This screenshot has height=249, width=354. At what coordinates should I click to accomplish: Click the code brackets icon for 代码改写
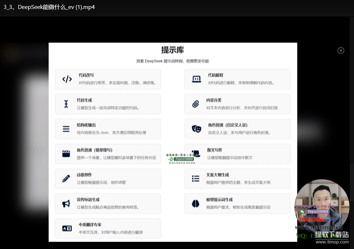pos(67,79)
